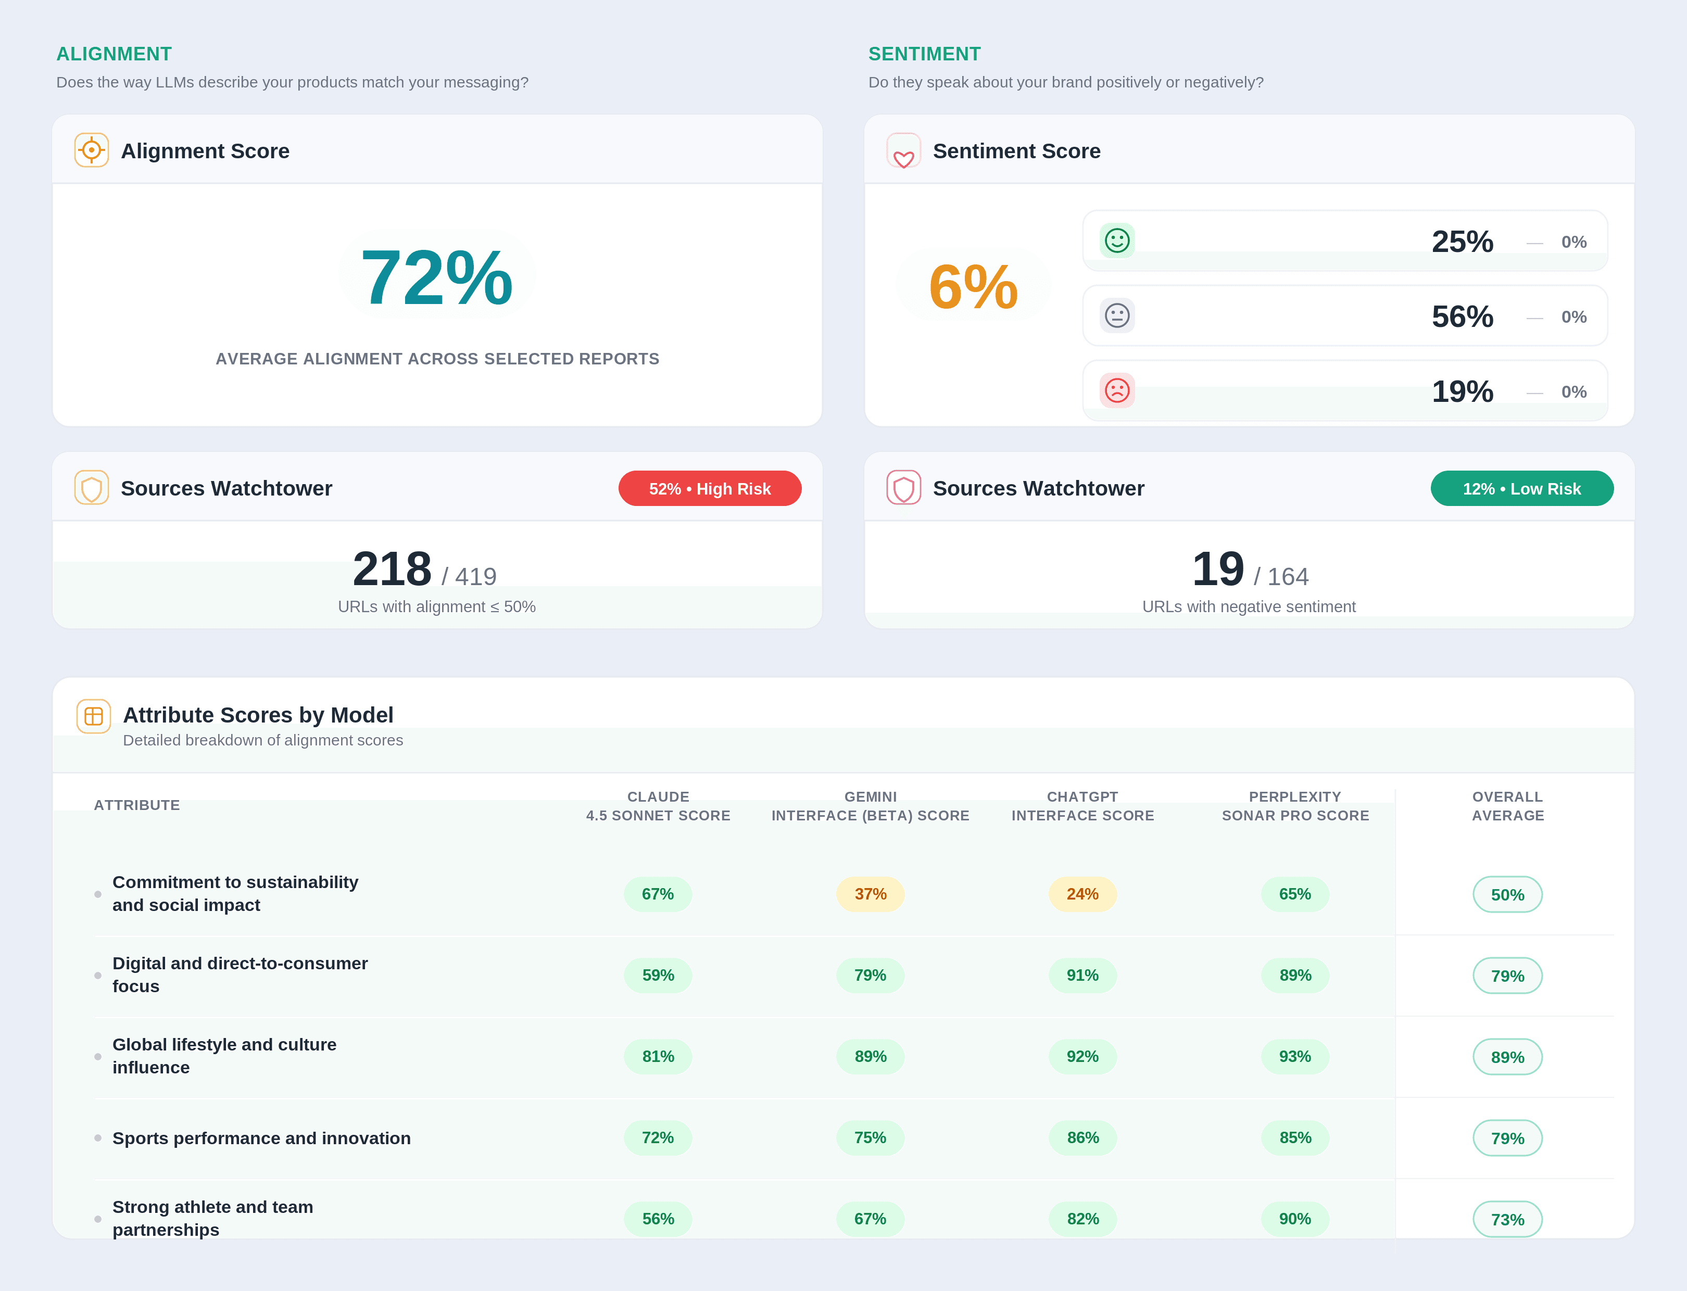The height and width of the screenshot is (1291, 1687).
Task: Open the positive sentiment 25% row
Action: (1345, 241)
